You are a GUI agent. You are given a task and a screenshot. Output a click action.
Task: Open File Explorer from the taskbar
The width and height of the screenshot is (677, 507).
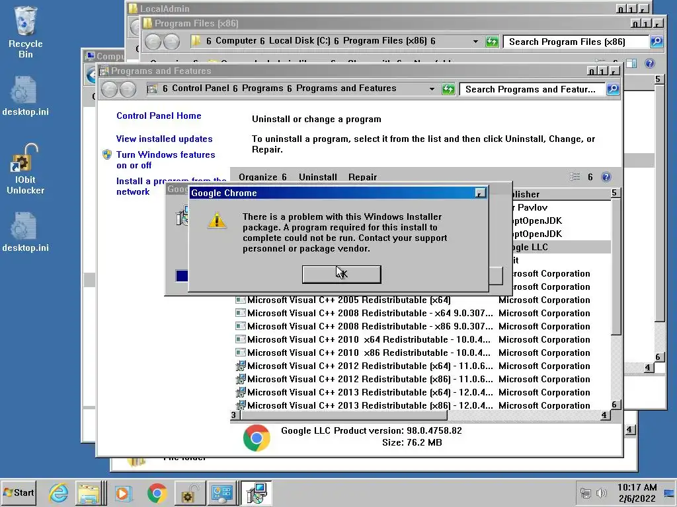click(90, 492)
